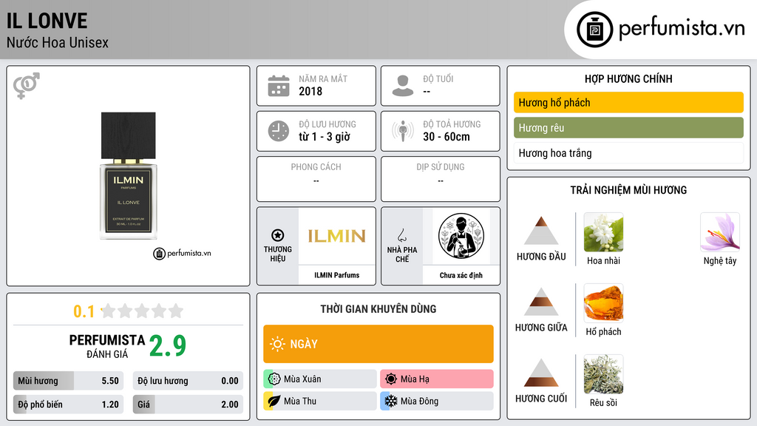Click the Dịp sử dụng occasion card
Viewport: 757px width, 426px height.
tap(441, 179)
